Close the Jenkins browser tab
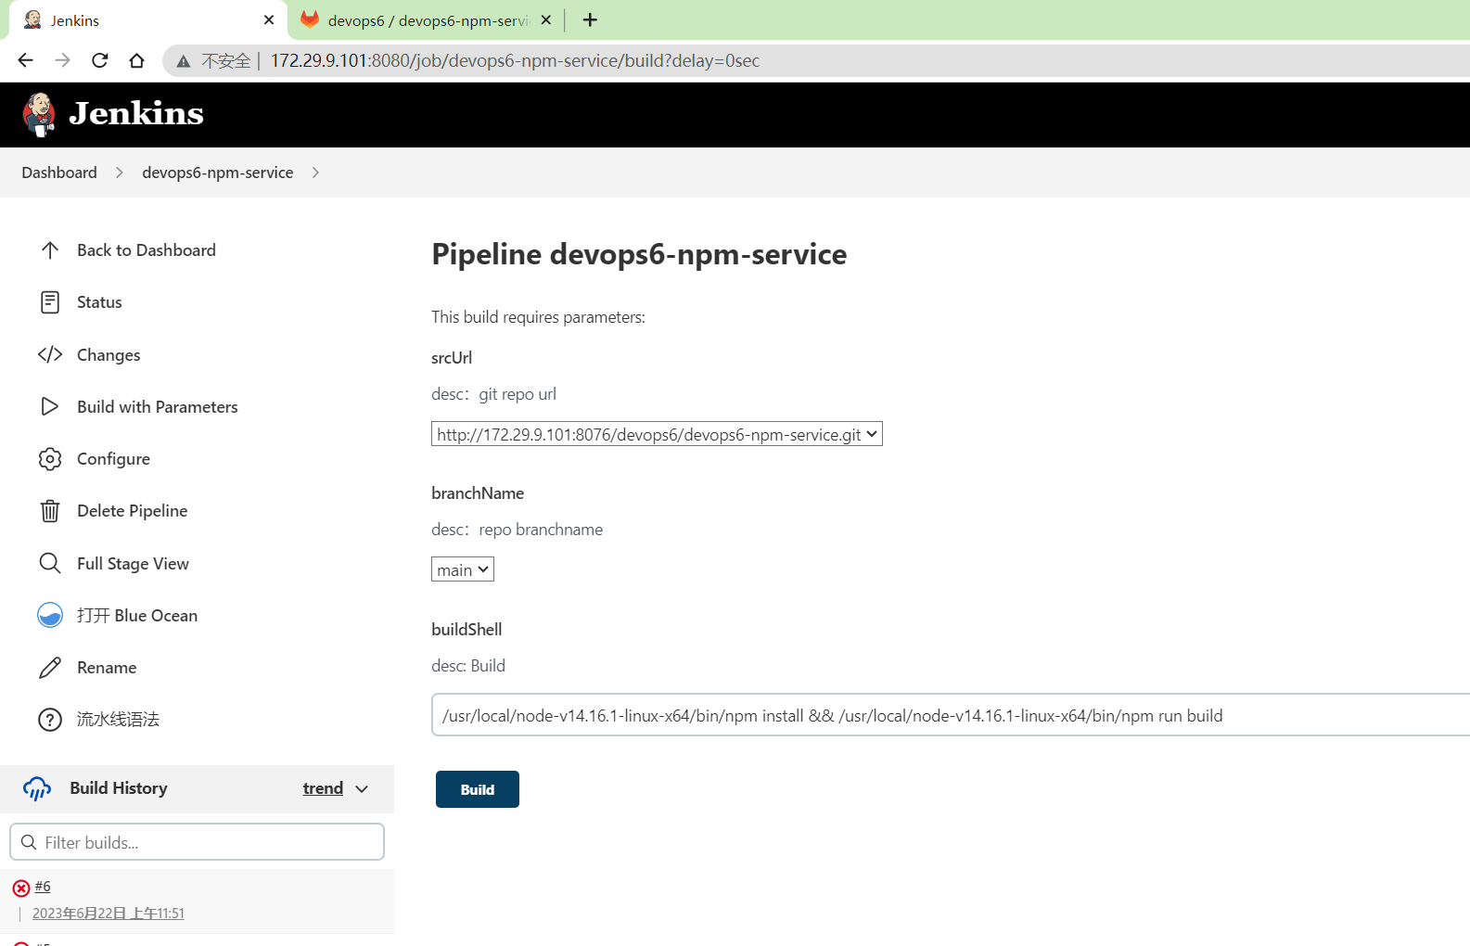This screenshot has height=946, width=1470. coord(269,19)
